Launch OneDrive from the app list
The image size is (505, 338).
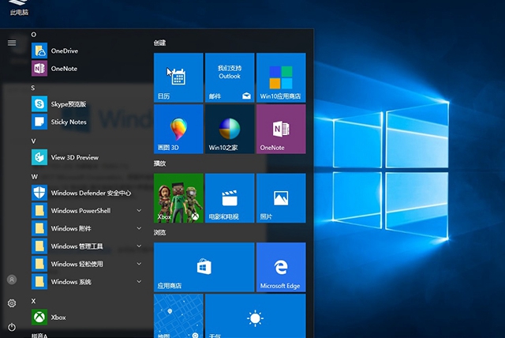87,51
